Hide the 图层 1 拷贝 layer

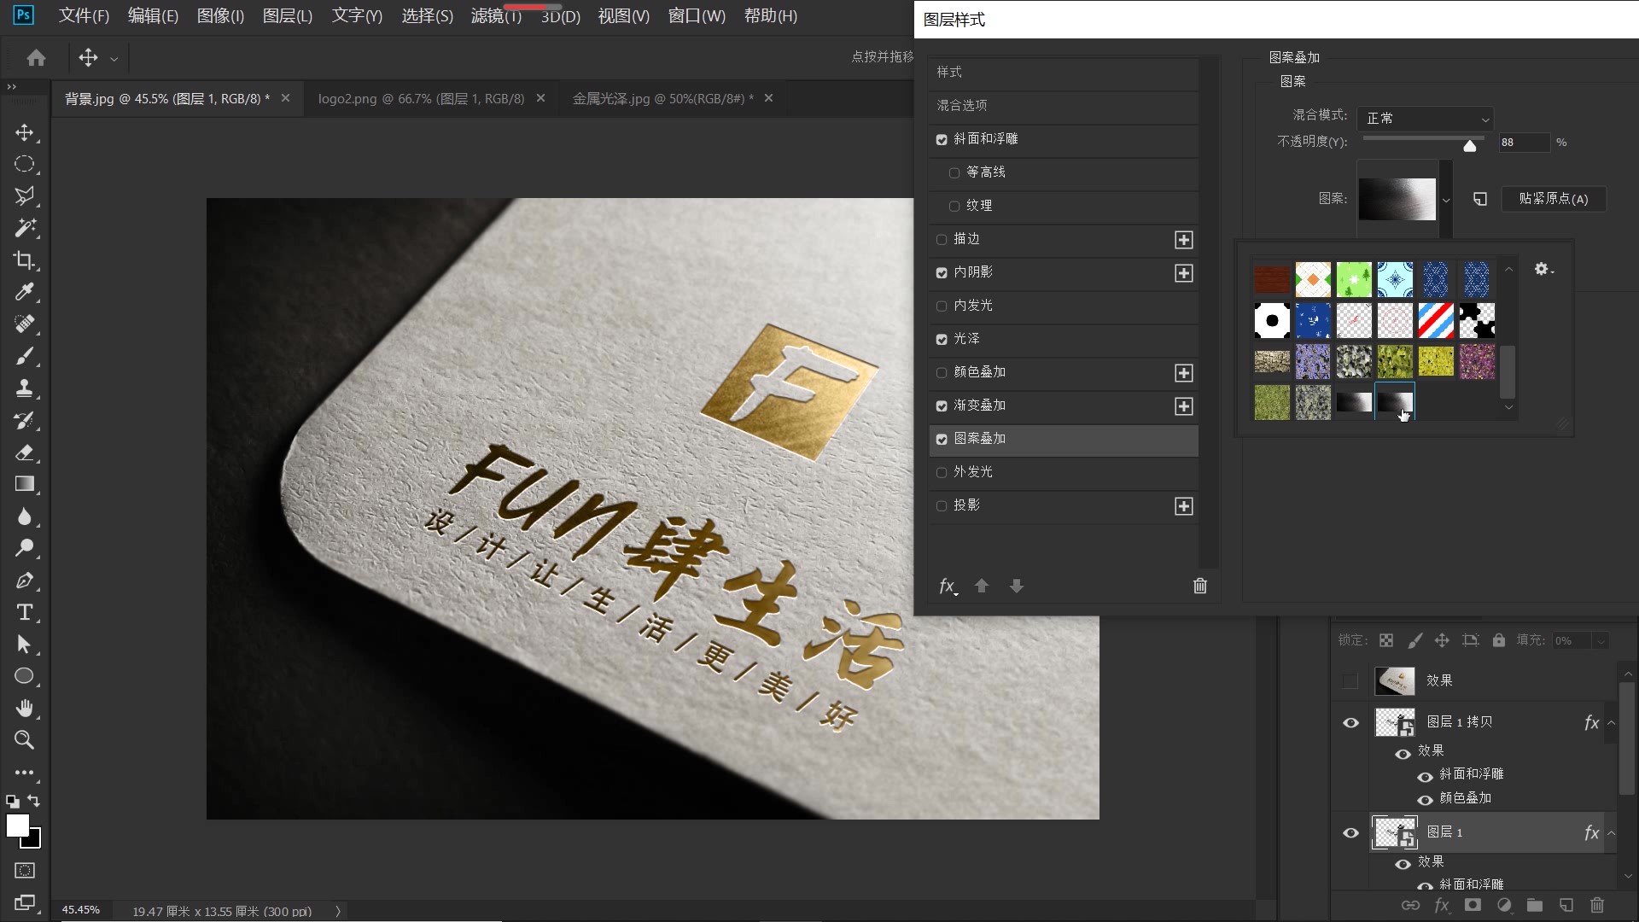(1350, 722)
